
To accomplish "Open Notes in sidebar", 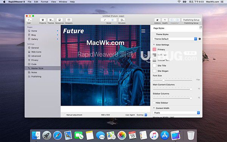I will point(43,72).
